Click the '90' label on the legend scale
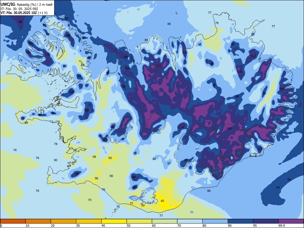The width and height of the screenshot is (304, 228). [230, 226]
